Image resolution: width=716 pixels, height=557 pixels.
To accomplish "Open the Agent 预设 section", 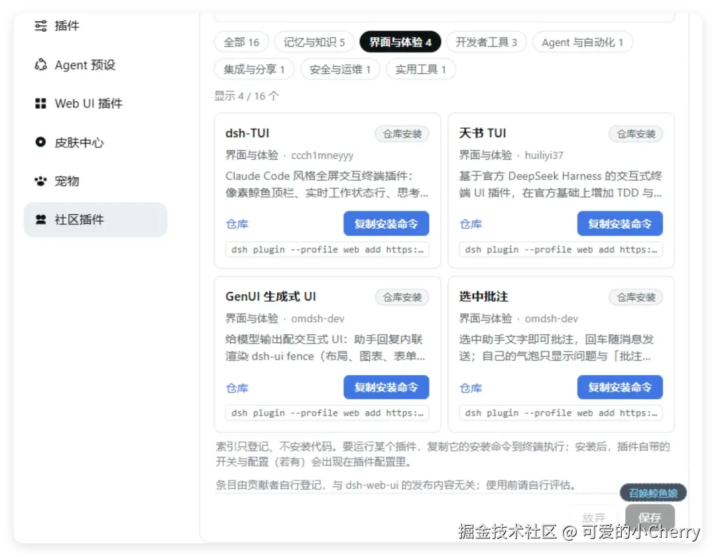I will pyautogui.click(x=95, y=65).
